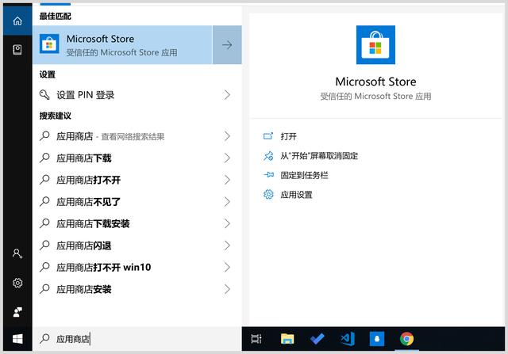Click the unpin icon beside 从"开始"屏幕取消固定

[x=268, y=156]
